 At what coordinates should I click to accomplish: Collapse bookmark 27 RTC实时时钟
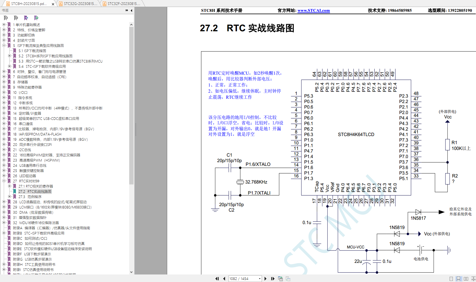coord(4,181)
